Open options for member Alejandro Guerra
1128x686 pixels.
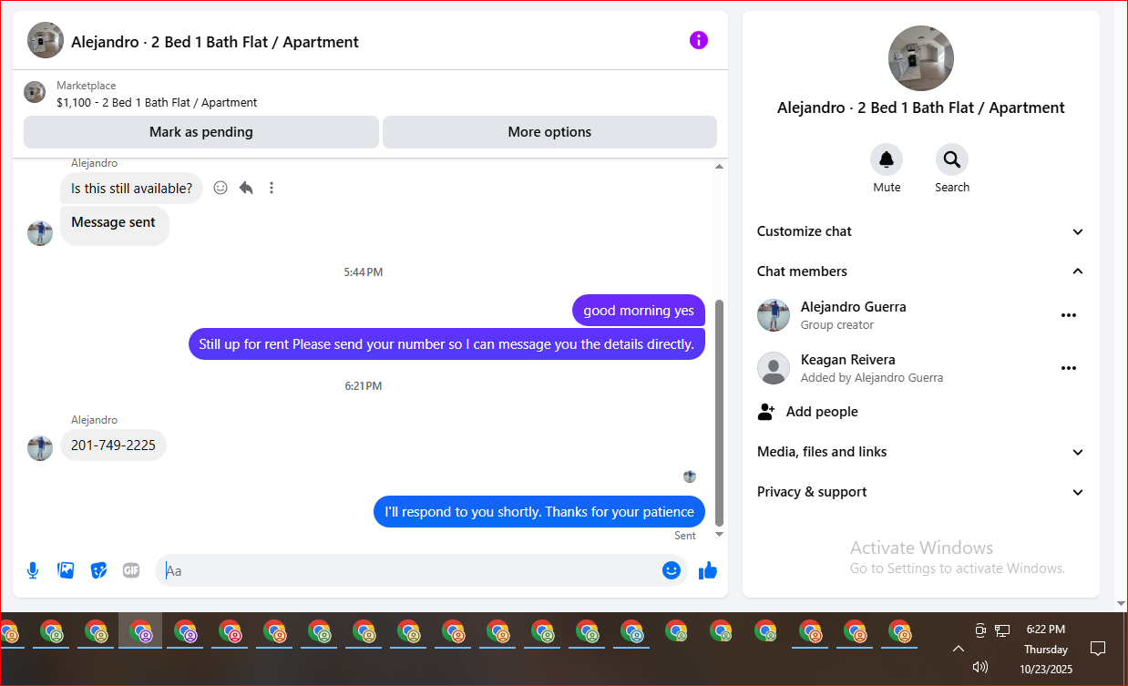click(x=1069, y=315)
